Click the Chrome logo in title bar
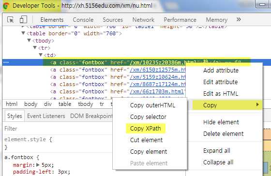 pos(6,5)
